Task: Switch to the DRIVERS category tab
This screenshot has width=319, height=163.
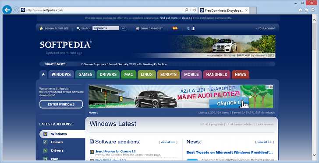Action: (x=108, y=74)
